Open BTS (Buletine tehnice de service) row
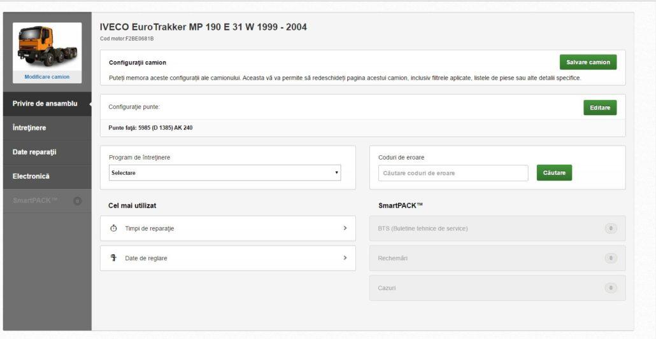Screen dimensions: 656x339 point(497,228)
